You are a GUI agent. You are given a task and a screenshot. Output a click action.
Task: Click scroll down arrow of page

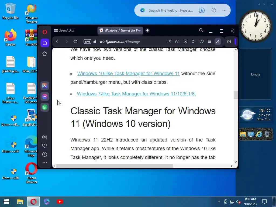pos(236,162)
